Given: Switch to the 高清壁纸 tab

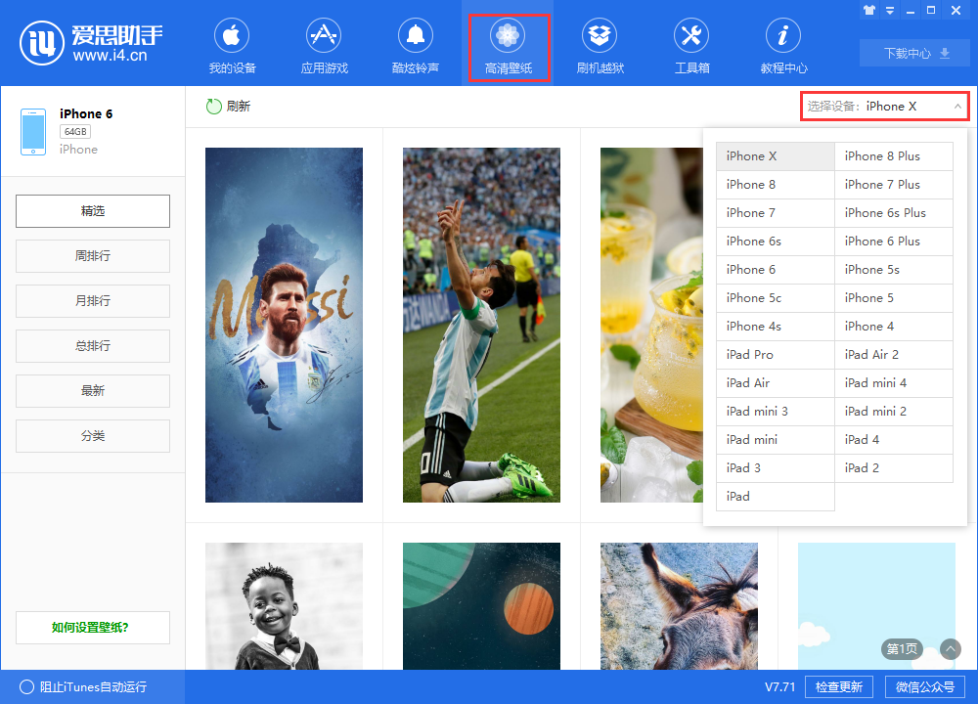Looking at the screenshot, I should [508, 47].
